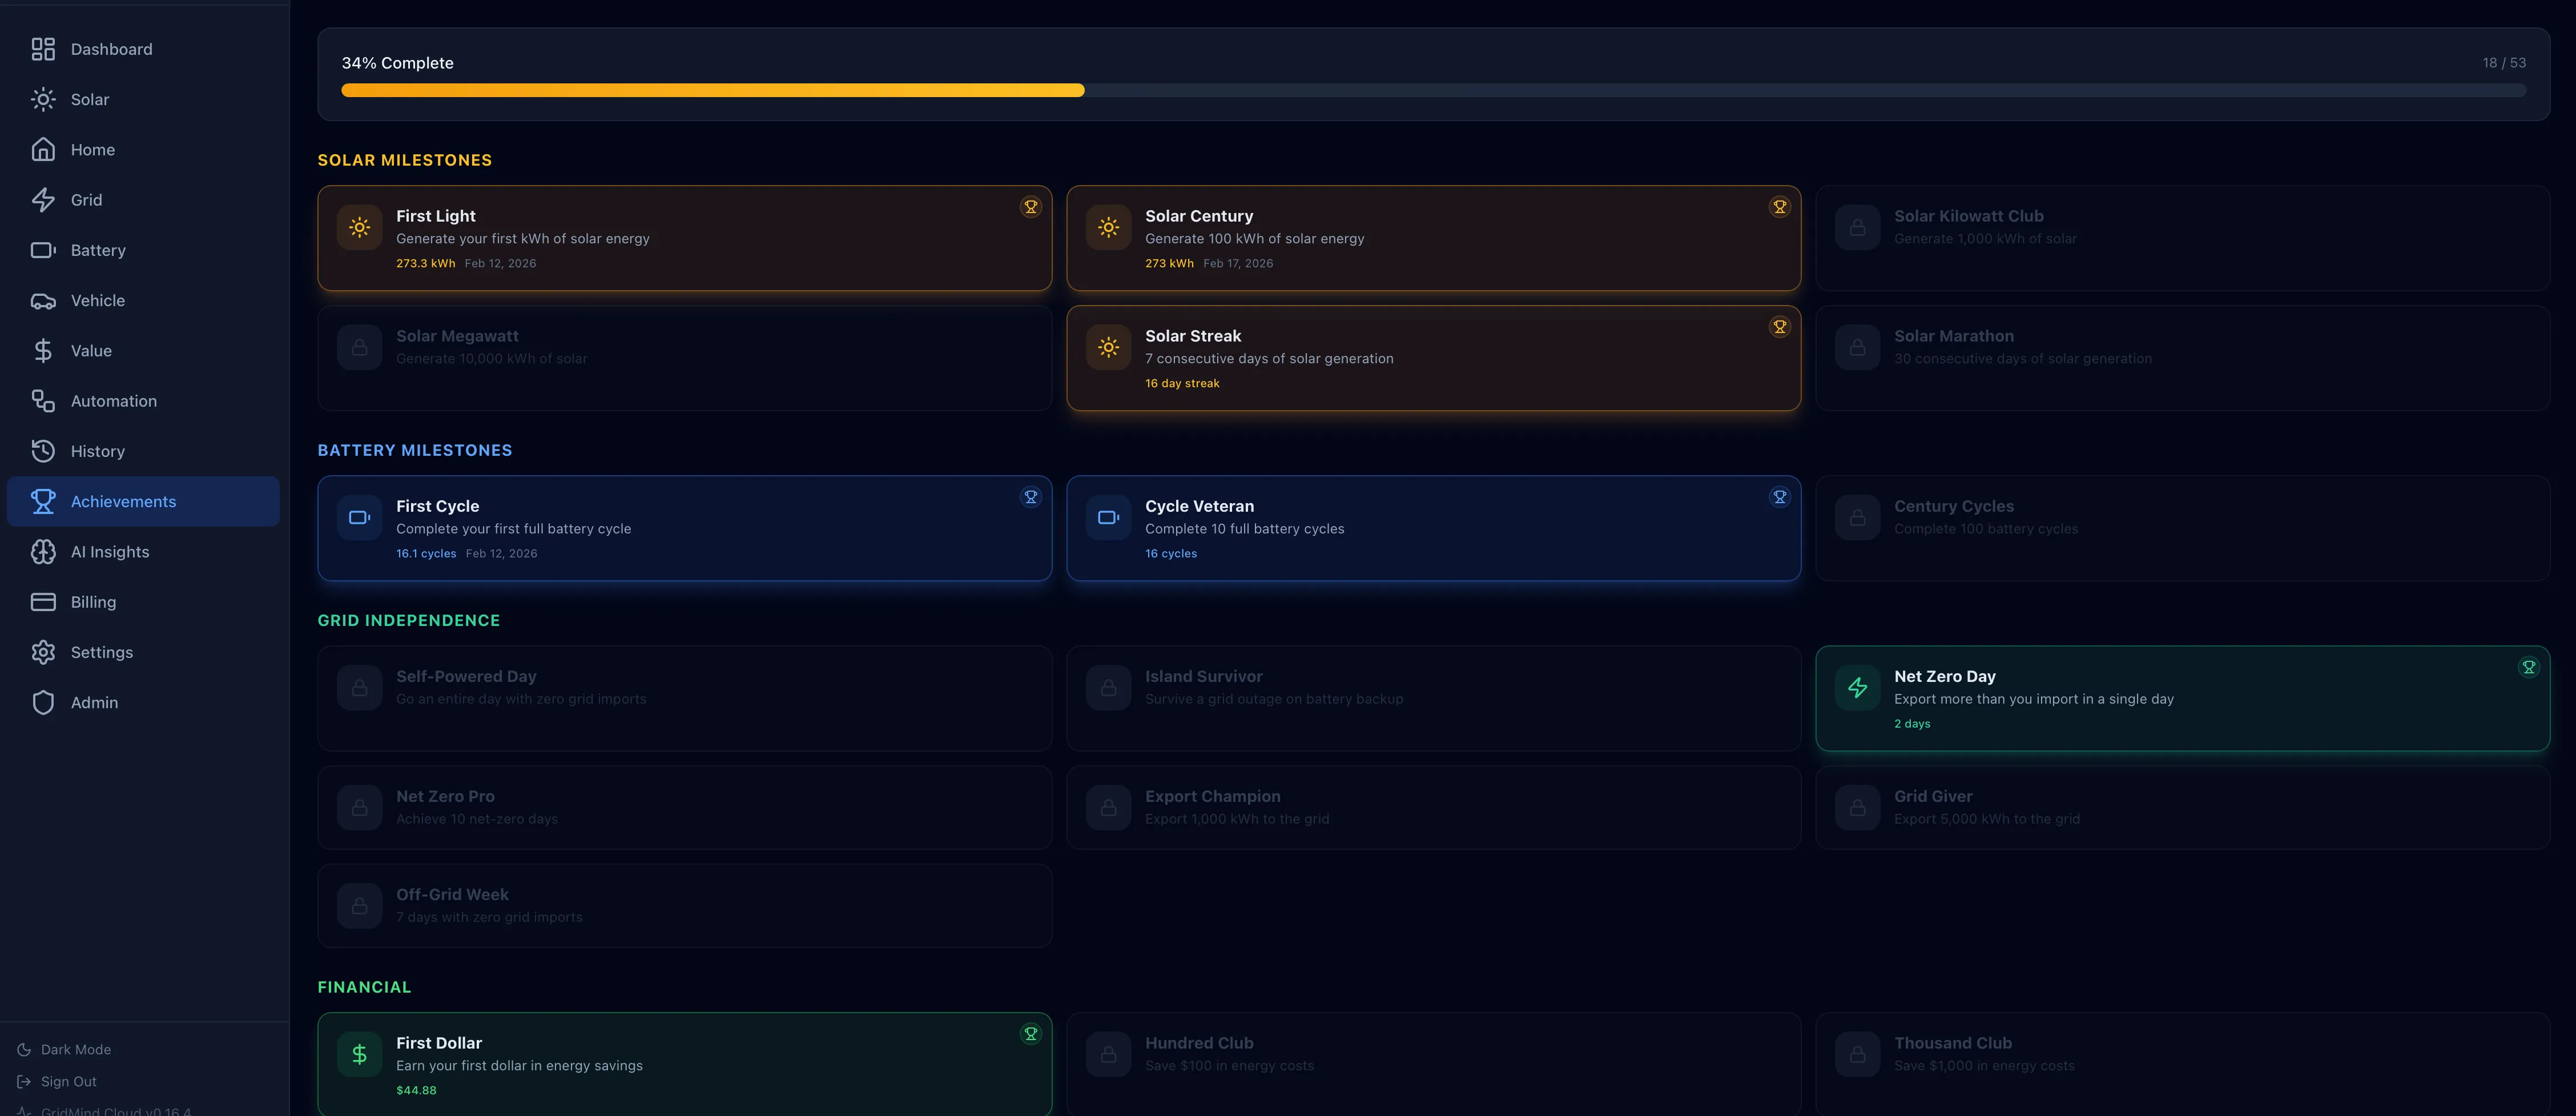Go to the Solar sidebar item
This screenshot has height=1116, width=2576.
tap(143, 99)
